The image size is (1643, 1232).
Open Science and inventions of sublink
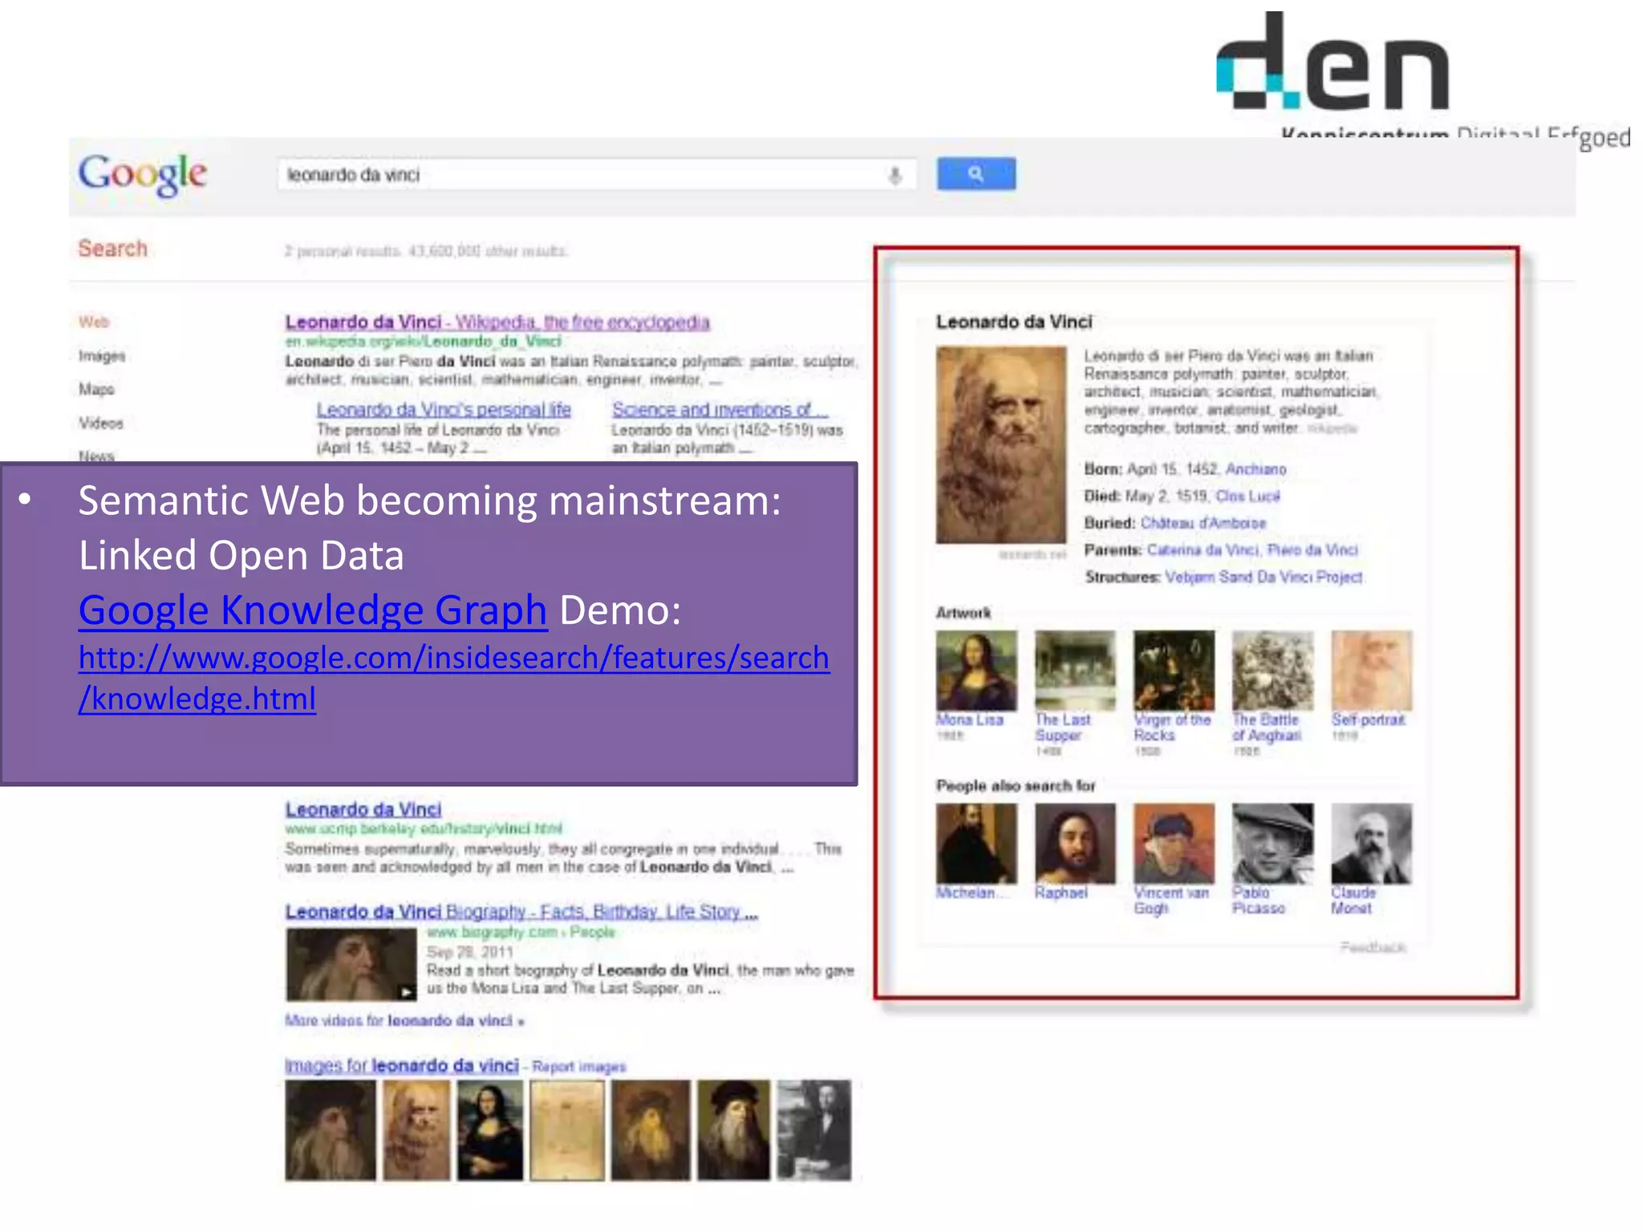click(720, 409)
